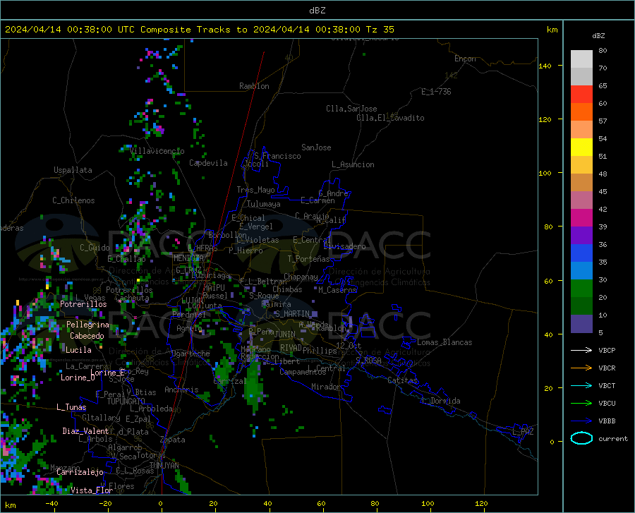This screenshot has width=635, height=513.
Task: Click the Lomas_Blancas map label
Action: pyautogui.click(x=445, y=342)
